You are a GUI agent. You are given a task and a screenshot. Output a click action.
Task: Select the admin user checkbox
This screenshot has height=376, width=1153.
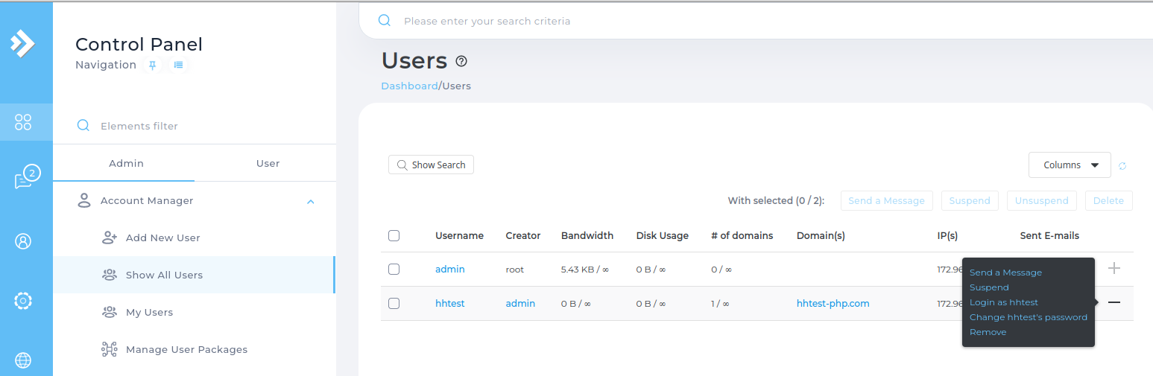pyautogui.click(x=394, y=269)
